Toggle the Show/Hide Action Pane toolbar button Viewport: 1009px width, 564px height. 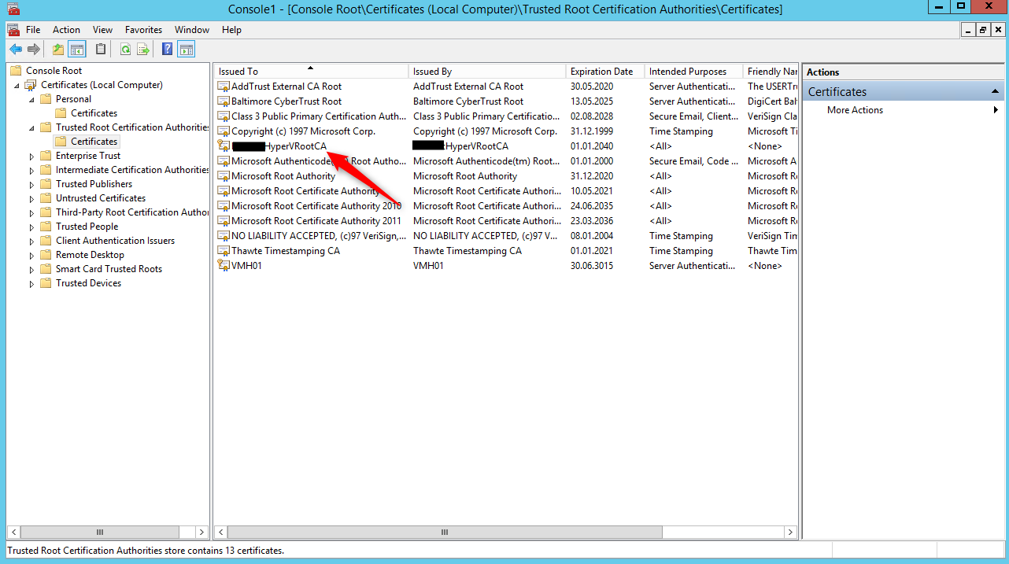(x=186, y=50)
